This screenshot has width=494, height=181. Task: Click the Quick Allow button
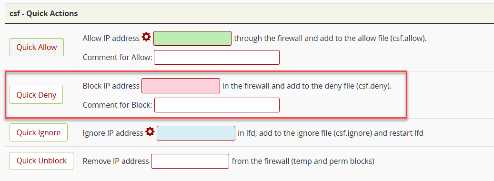(37, 47)
